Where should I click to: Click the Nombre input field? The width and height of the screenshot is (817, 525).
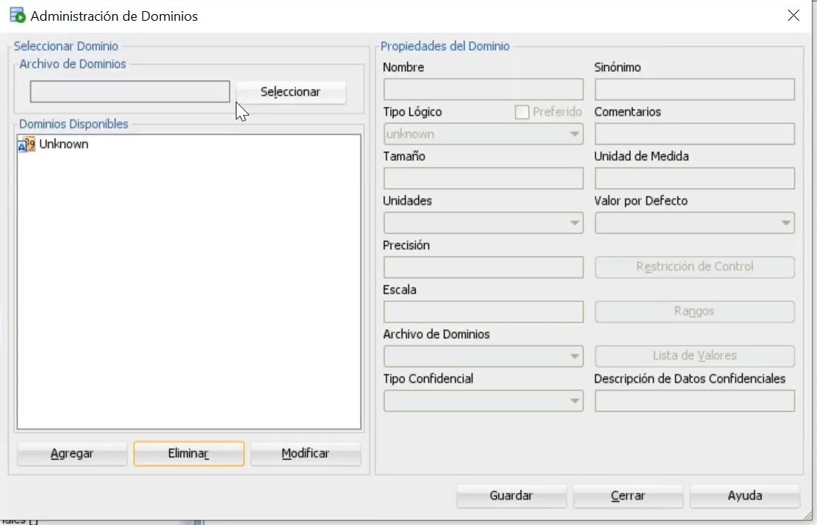tap(483, 89)
